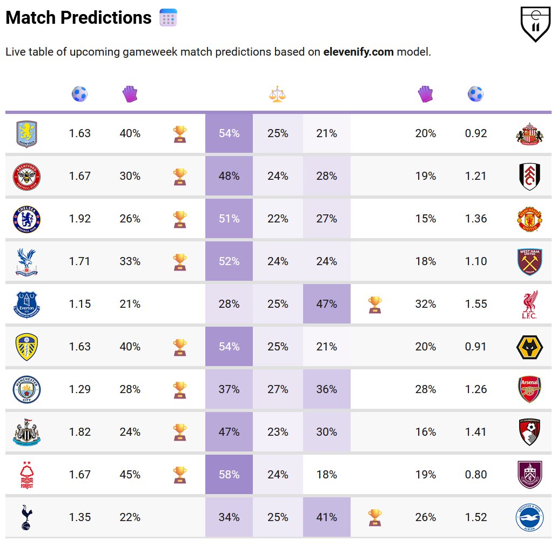Screen dimensions: 557x547
Task: Select the 47% away win cell for Liverpool
Action: (x=327, y=304)
